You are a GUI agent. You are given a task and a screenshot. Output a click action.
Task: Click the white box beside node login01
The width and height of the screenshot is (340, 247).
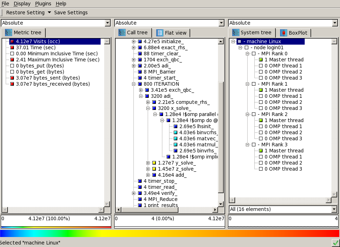(247, 47)
